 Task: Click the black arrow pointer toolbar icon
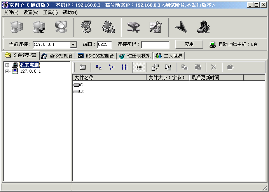click(181, 27)
